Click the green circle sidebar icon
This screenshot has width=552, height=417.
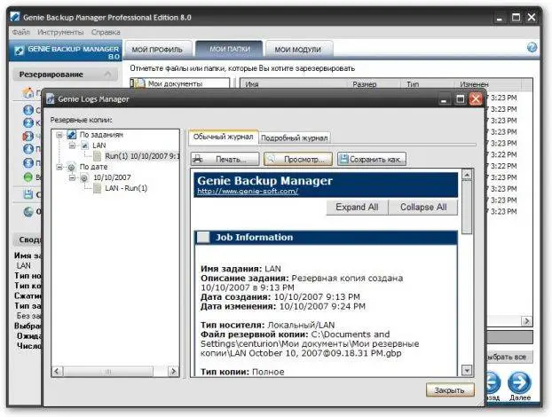pos(28,177)
